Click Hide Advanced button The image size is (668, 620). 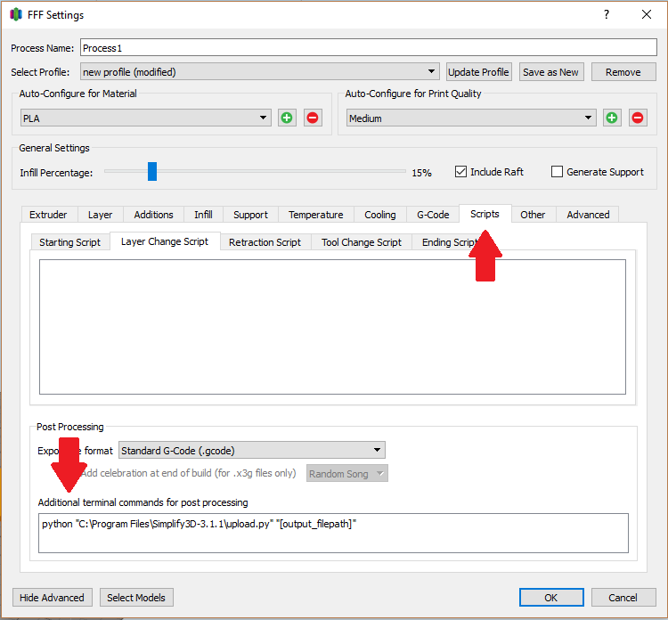pyautogui.click(x=52, y=598)
